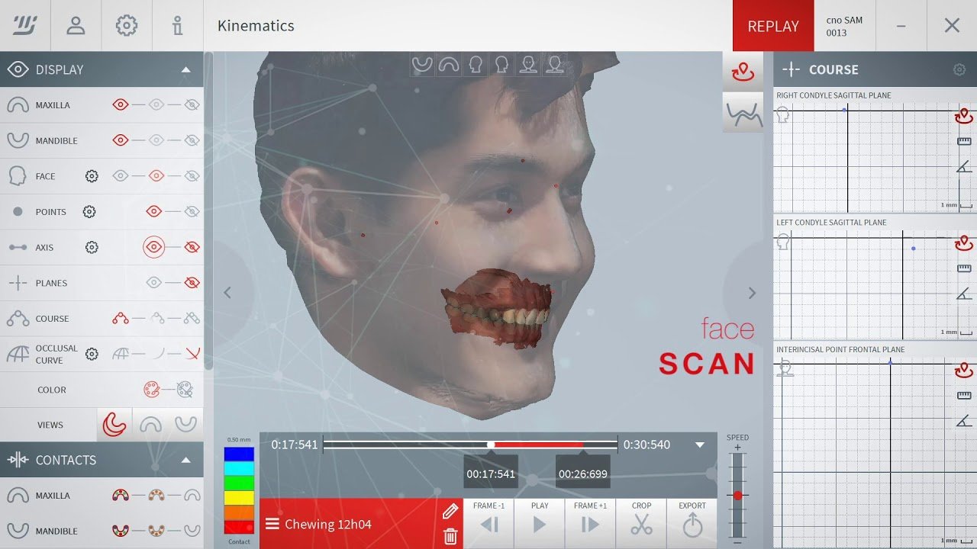The image size is (977, 549).
Task: Toggle Points visibility eye icon
Action: coord(154,212)
